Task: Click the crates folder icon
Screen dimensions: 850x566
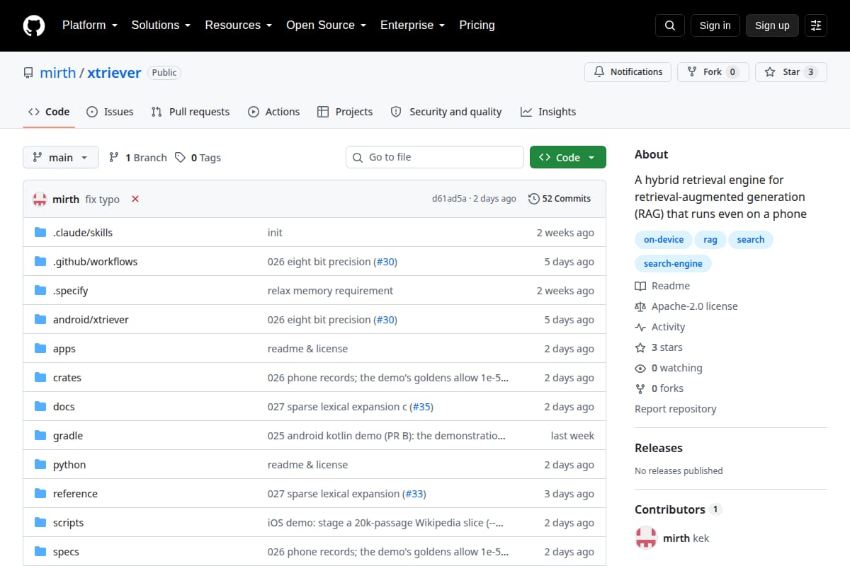Action: (x=40, y=377)
